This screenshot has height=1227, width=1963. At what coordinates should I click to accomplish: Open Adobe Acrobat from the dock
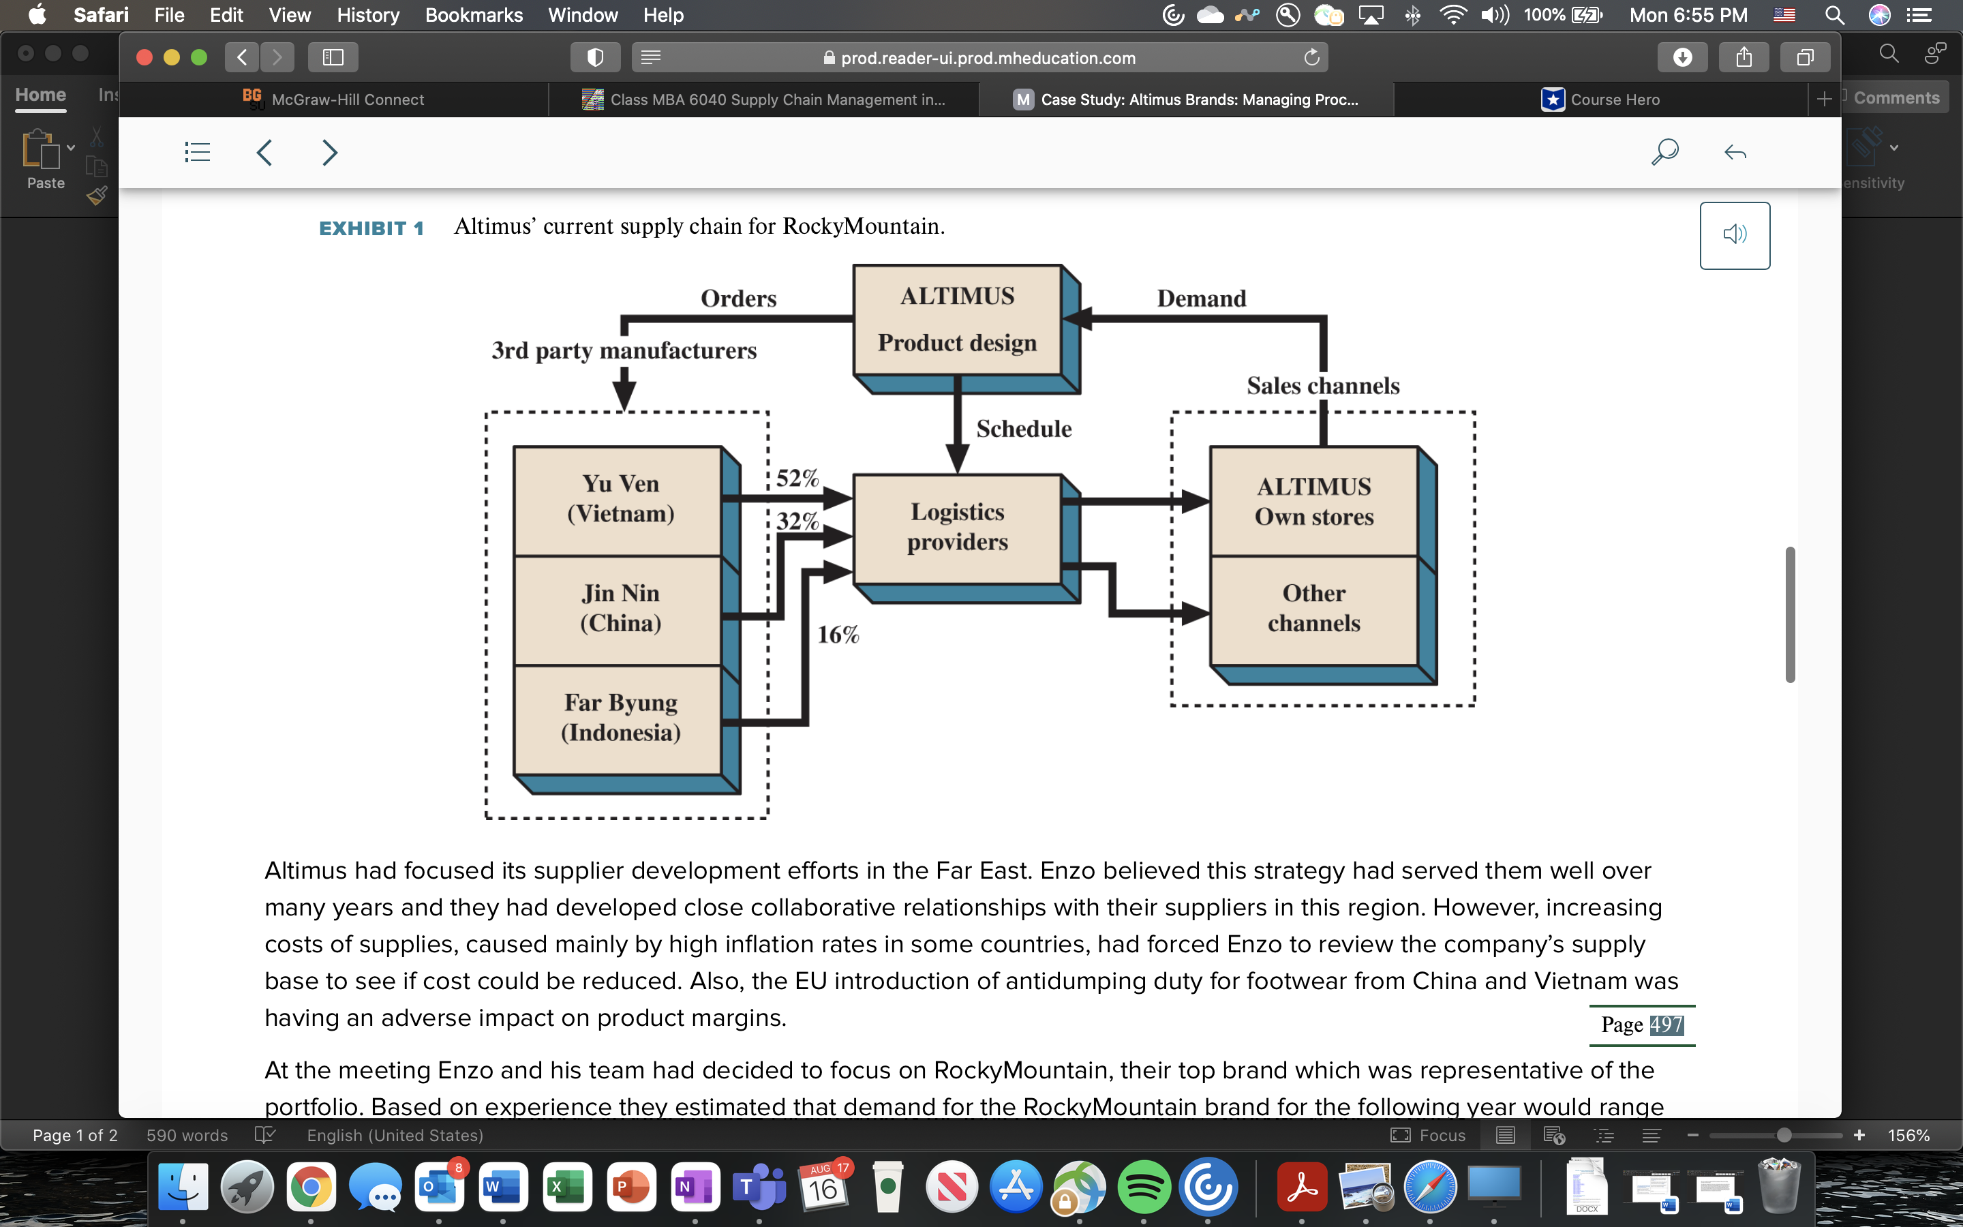1301,1187
